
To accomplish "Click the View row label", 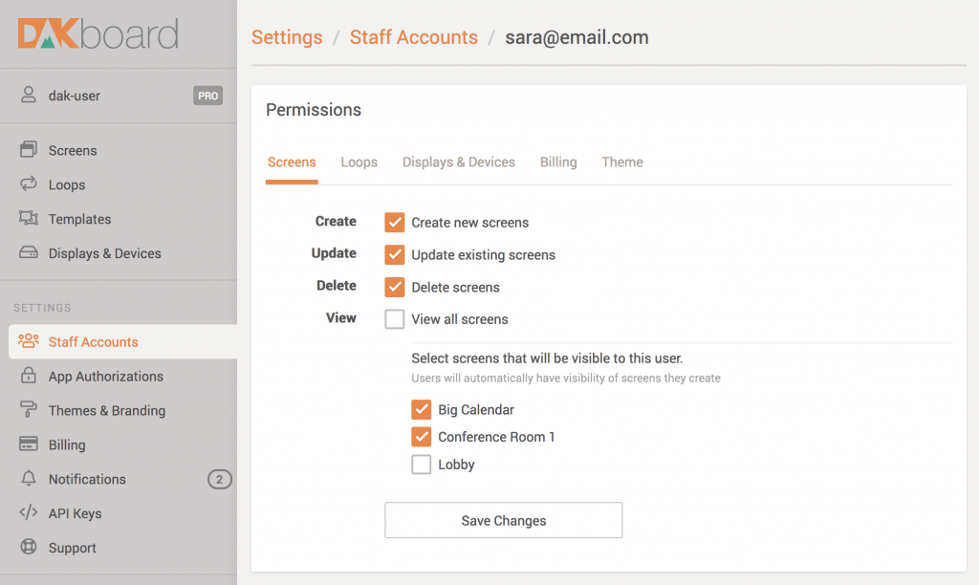I will pos(341,317).
